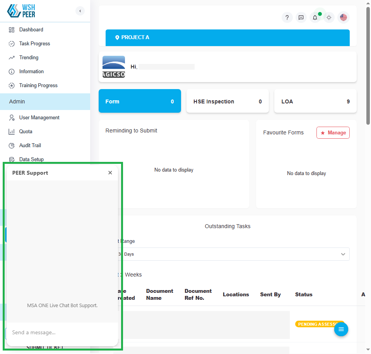Go to Task Progress in sidebar
The image size is (371, 354).
point(34,44)
